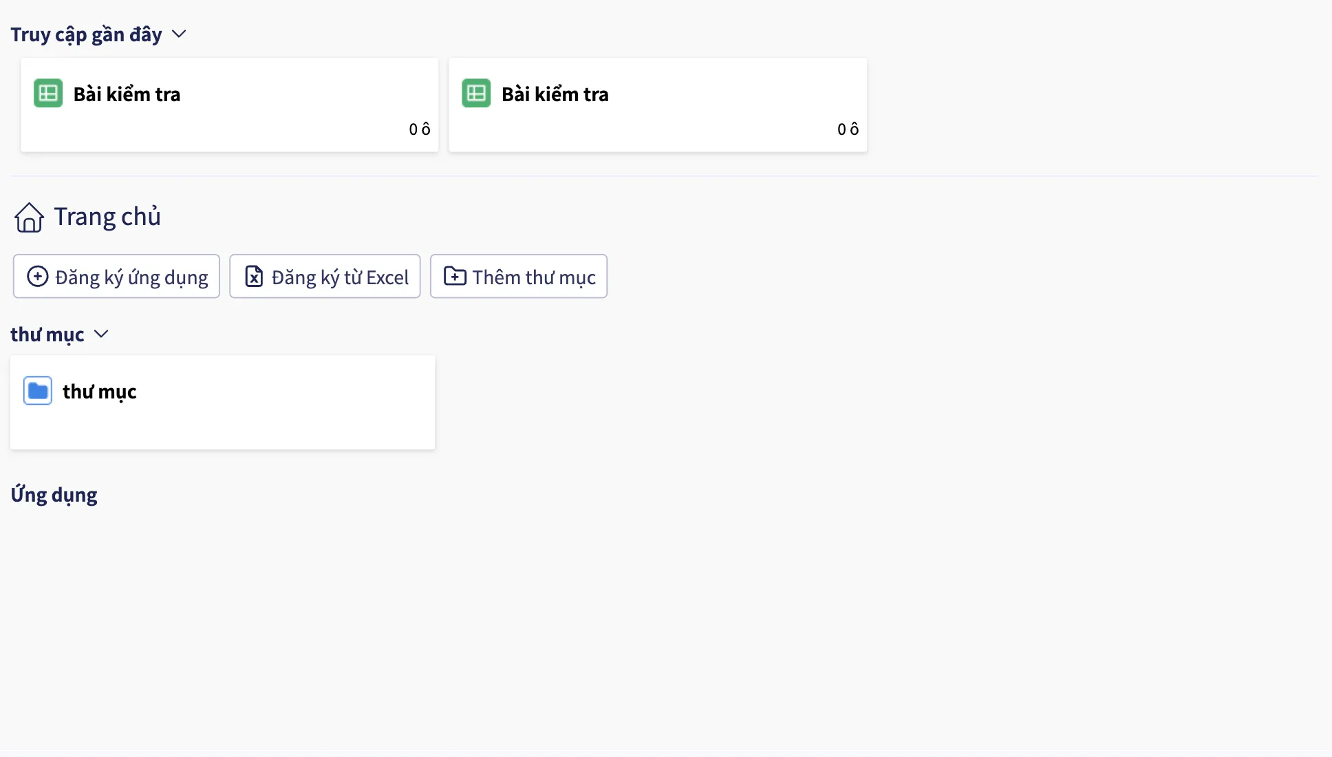Click the green table icon of the first Bài kiểm tra
1332x757 pixels.
coord(48,94)
